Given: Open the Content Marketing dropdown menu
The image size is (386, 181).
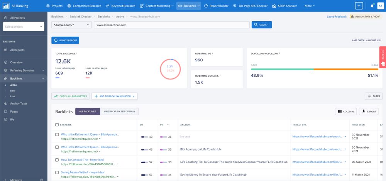Looking at the screenshot, I should (x=157, y=6).
